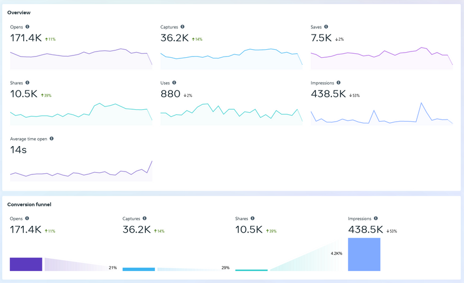This screenshot has width=464, height=283.
Task: Click the 171.4K Opens value in Overview
Action: tap(26, 38)
